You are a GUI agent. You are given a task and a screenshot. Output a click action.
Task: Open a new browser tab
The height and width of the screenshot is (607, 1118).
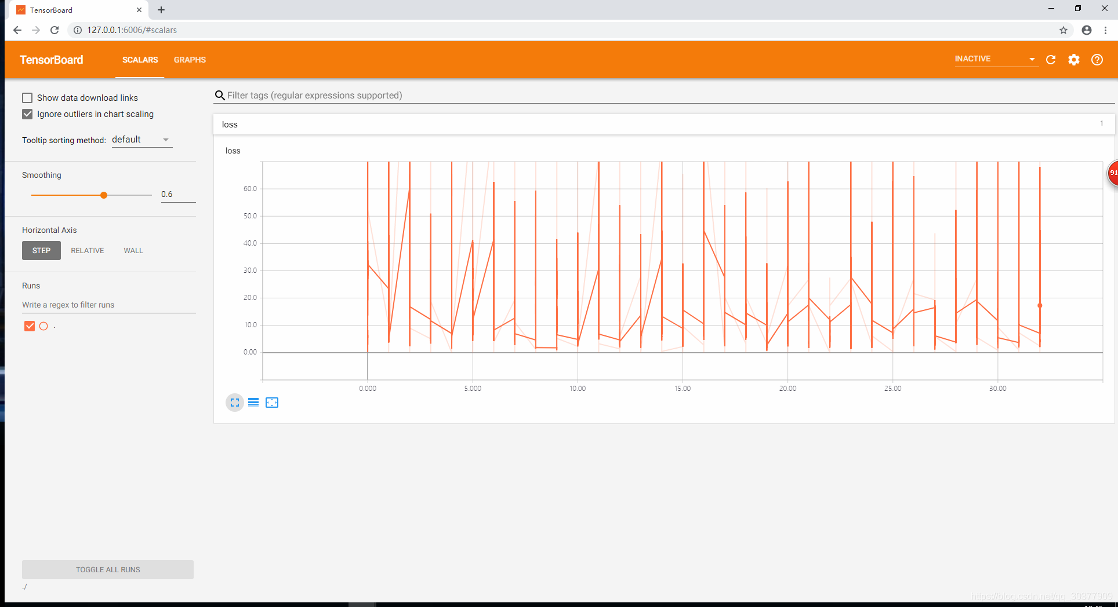[161, 10]
